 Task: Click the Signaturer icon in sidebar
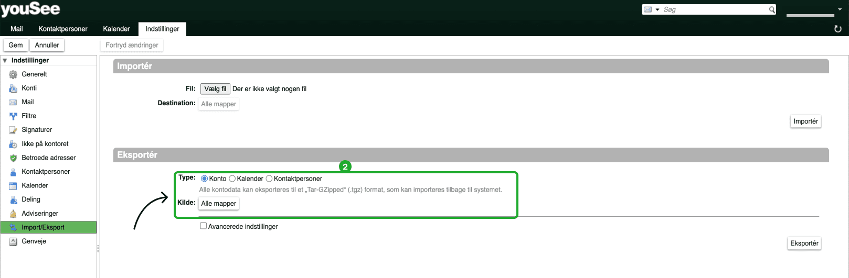click(x=13, y=130)
